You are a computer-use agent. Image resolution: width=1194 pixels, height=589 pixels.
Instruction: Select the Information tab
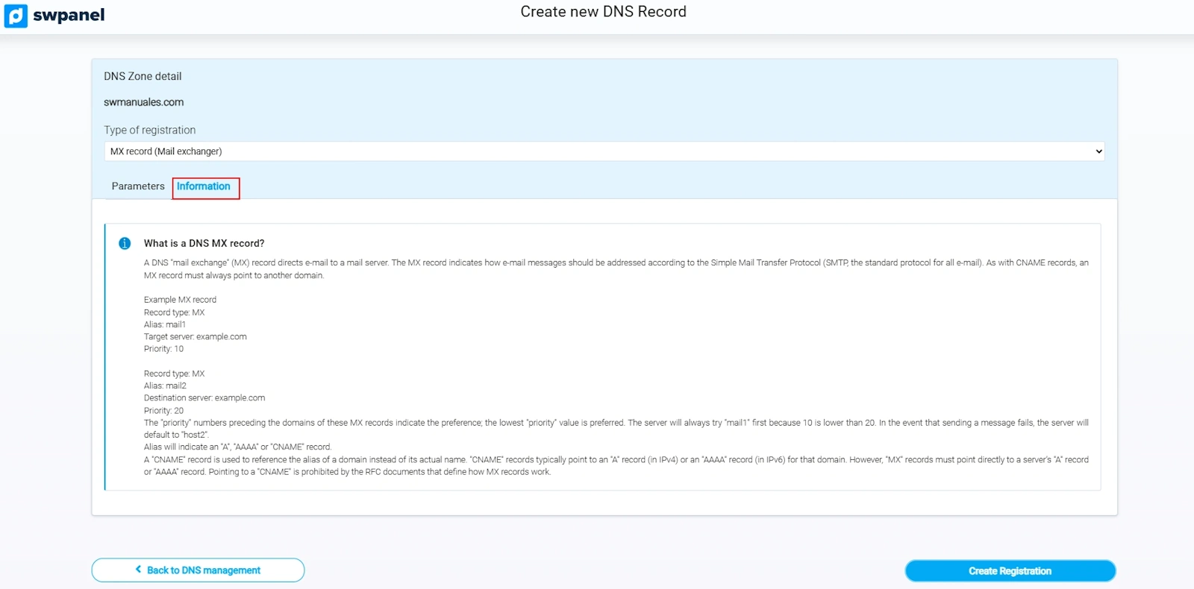(x=204, y=186)
